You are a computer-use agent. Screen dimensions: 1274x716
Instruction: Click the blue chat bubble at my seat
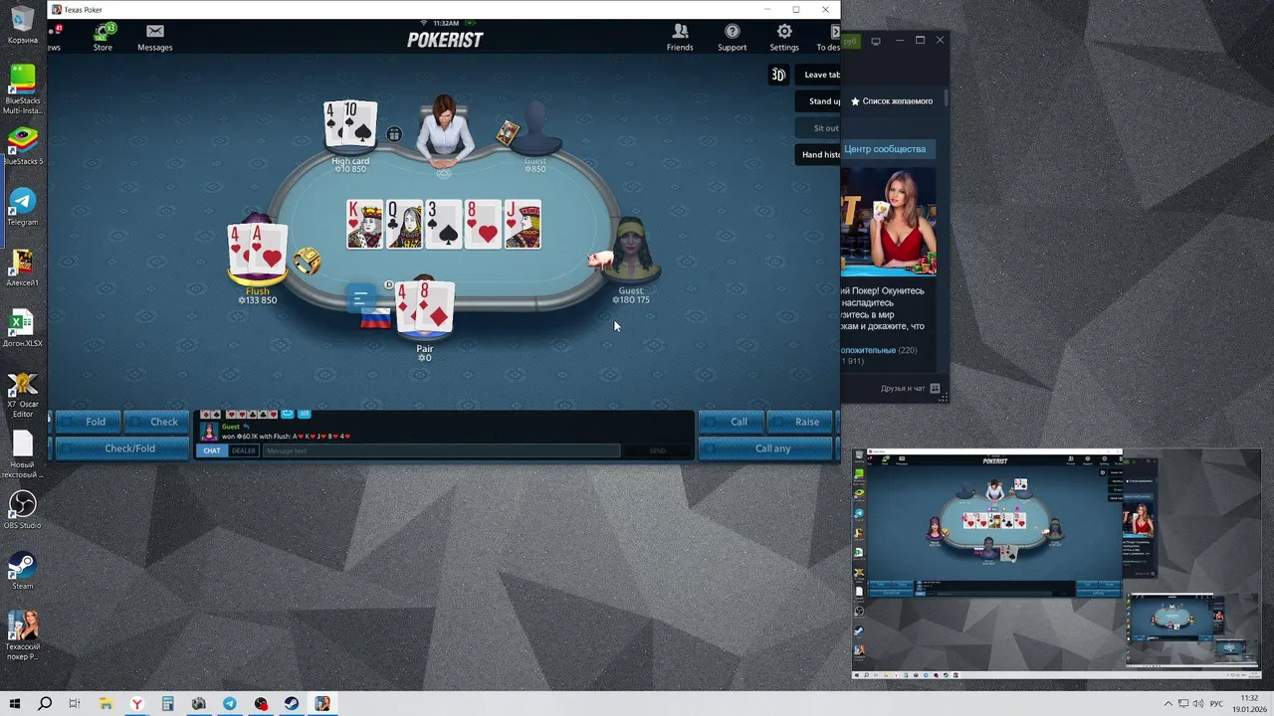(361, 297)
